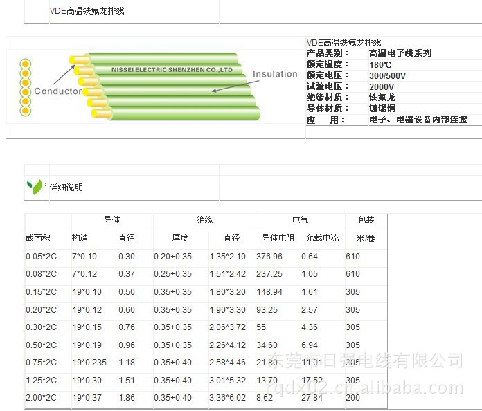The height and width of the screenshot is (411, 482).
Task: Click the 导体电阻 column header
Action: click(x=277, y=238)
